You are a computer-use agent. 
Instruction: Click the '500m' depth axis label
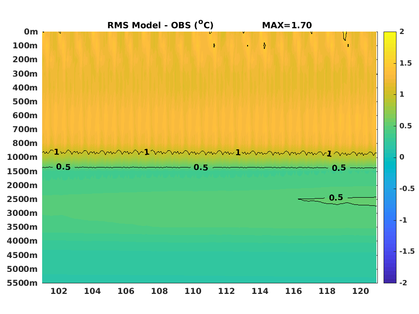pyautogui.click(x=25, y=101)
